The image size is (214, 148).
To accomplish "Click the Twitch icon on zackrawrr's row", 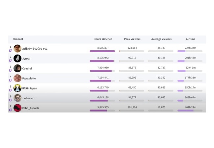I will [11, 100].
